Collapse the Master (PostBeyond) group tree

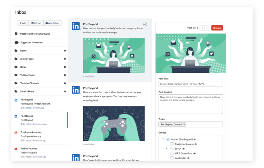click(x=163, y=139)
